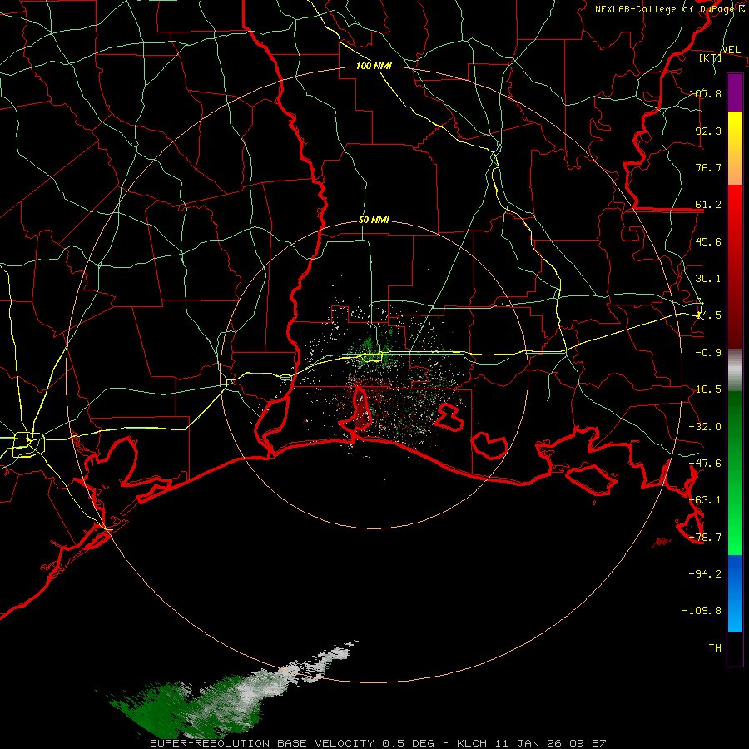This screenshot has width=749, height=749.
Task: Click the 14.5 velocity scale value
Action: coord(708,315)
